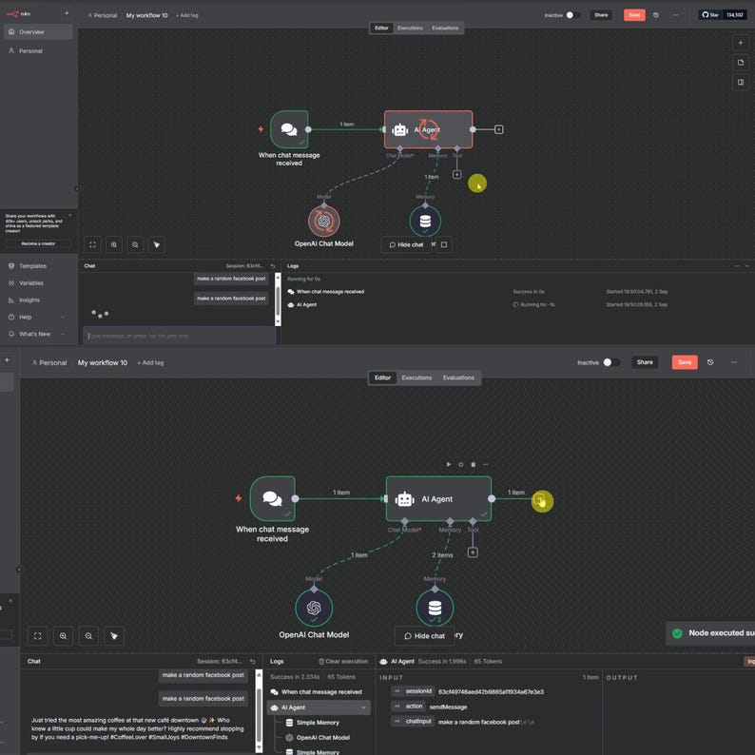Select the Simple Memory node in the lower canvas
The height and width of the screenshot is (755, 755).
click(x=435, y=608)
